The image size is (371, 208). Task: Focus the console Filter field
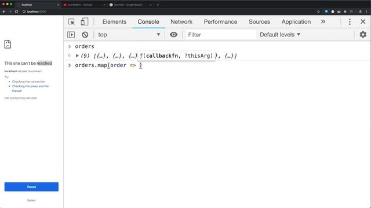pyautogui.click(x=221, y=35)
